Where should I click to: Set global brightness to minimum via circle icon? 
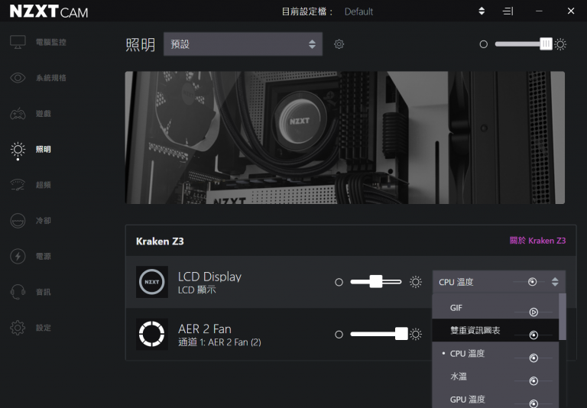[x=484, y=44]
